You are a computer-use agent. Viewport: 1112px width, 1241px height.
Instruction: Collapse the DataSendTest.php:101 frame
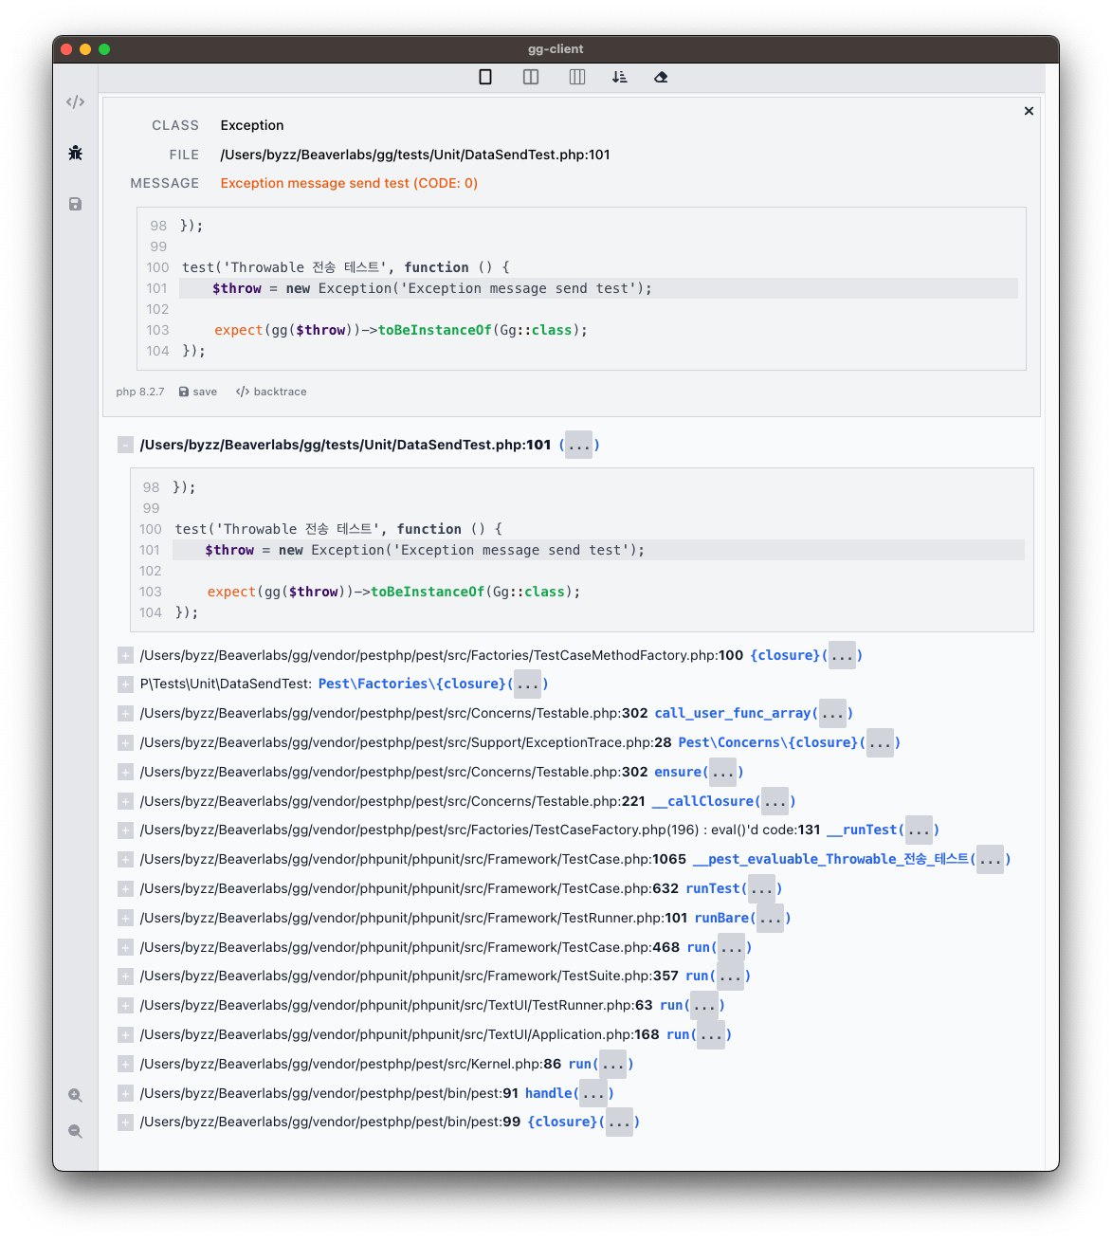[125, 445]
